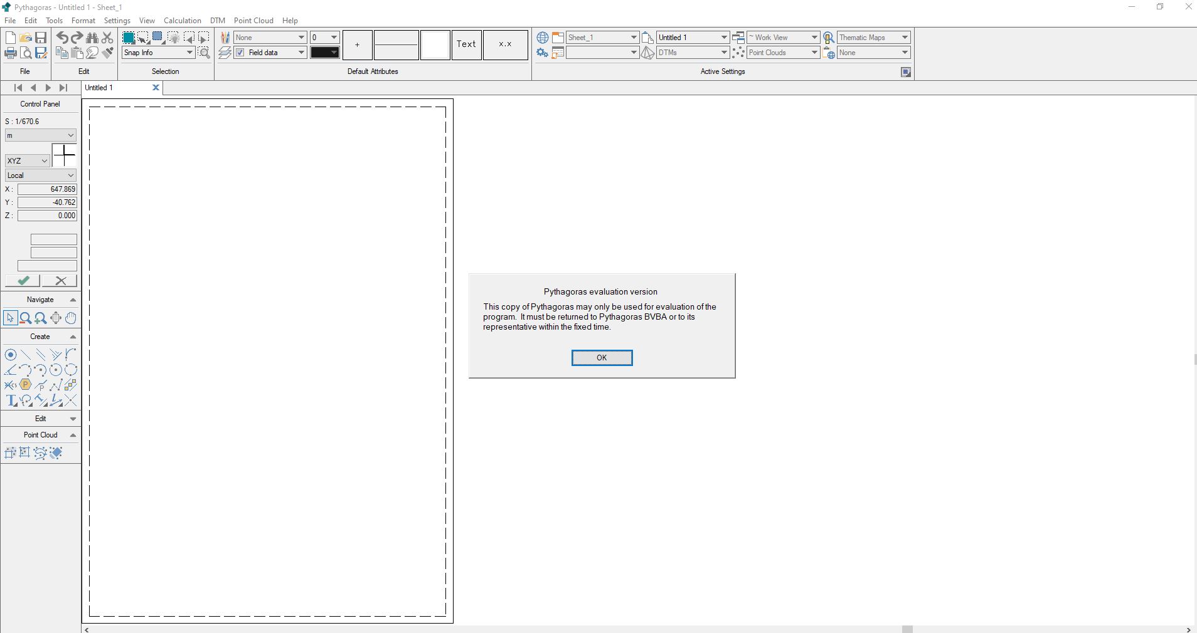Click the X coordinate input field

47,189
